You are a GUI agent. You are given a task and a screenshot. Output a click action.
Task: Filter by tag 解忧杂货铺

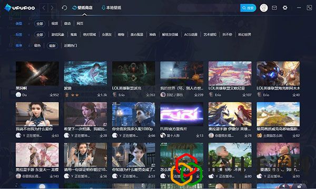pos(170,35)
